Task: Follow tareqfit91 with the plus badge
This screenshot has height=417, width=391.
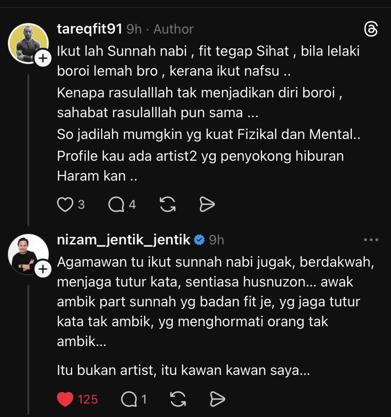Action: [42, 59]
